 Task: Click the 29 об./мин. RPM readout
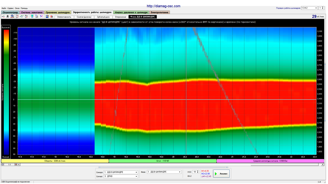318,16
